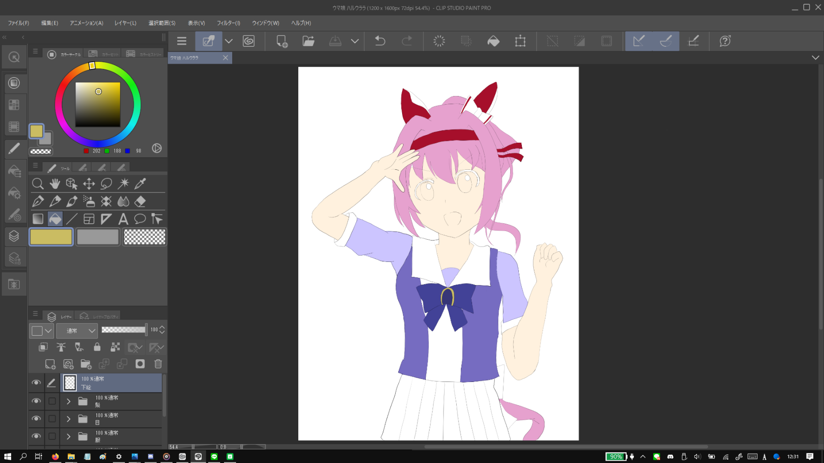
Task: Tick the checkbox beside the 目 folder
Action: click(52, 419)
